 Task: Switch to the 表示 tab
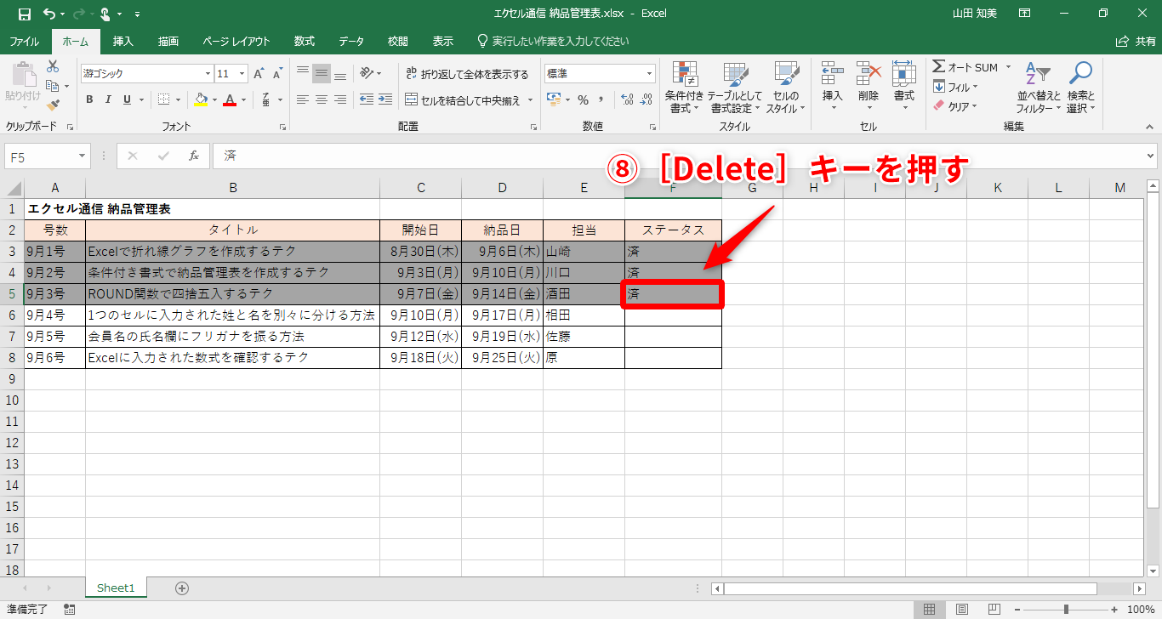pyautogui.click(x=443, y=41)
